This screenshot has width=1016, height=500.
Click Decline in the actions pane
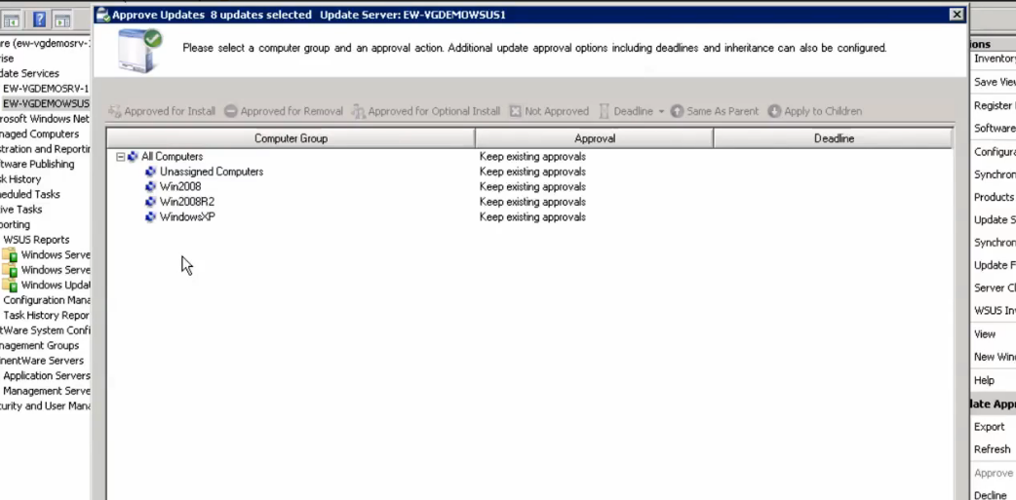point(990,495)
